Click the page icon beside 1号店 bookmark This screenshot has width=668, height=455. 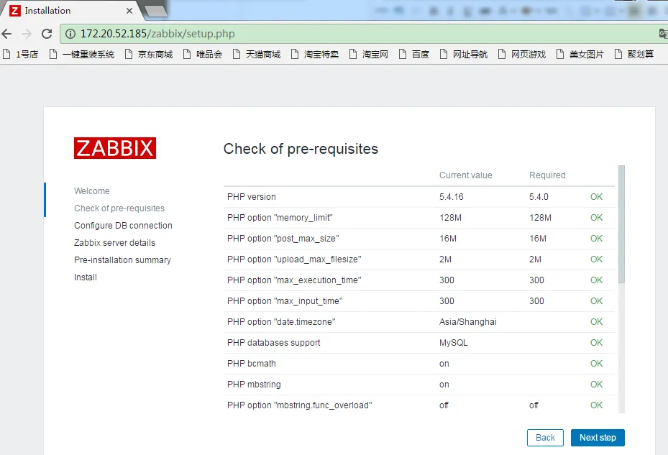point(6,54)
